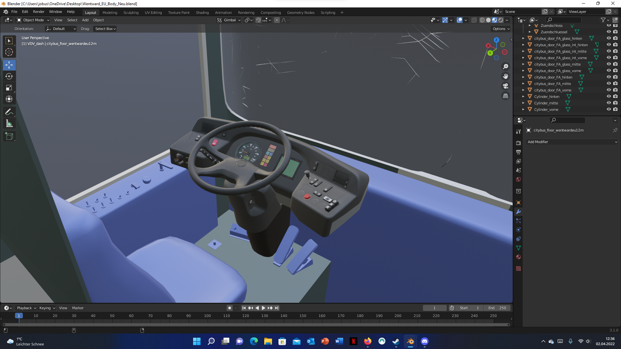Viewport: 621px width, 349px height.
Task: Expand citybus_door_FA_hinten tree item
Action: 523,77
